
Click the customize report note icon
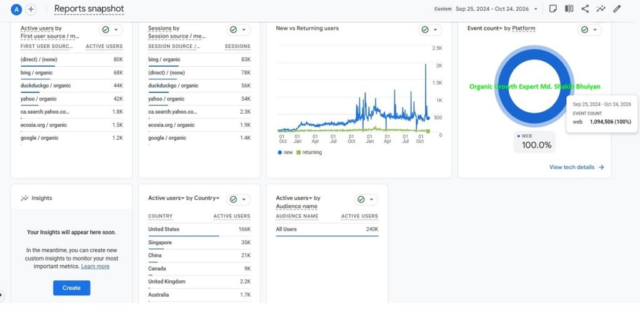click(553, 9)
